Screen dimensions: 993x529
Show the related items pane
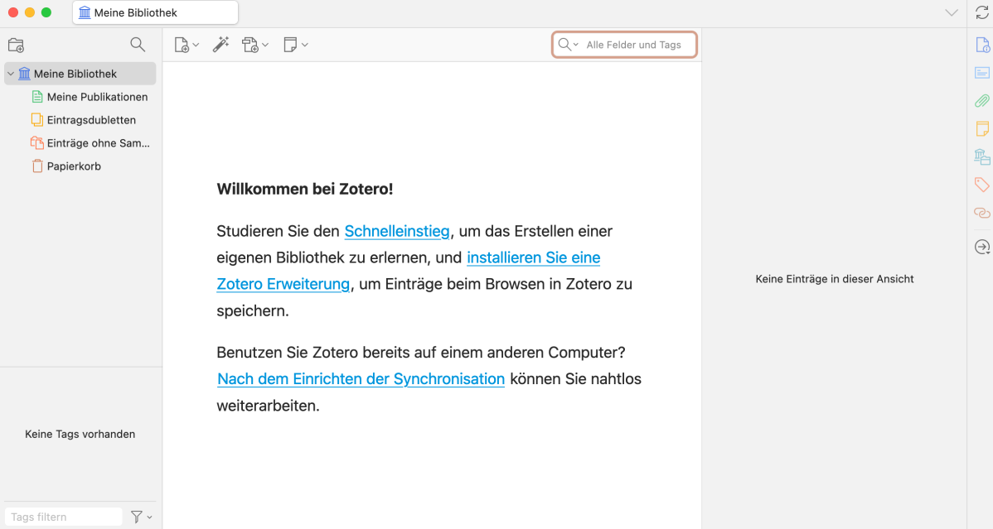981,212
